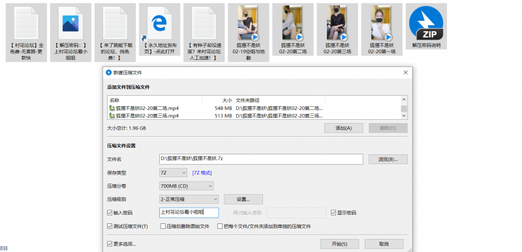Toggle the 输入密码 checkbox
Screen dimensions: 522x252
pyautogui.click(x=110, y=213)
